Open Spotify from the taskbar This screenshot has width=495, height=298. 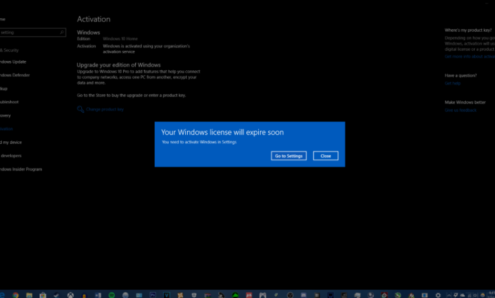[112, 295]
